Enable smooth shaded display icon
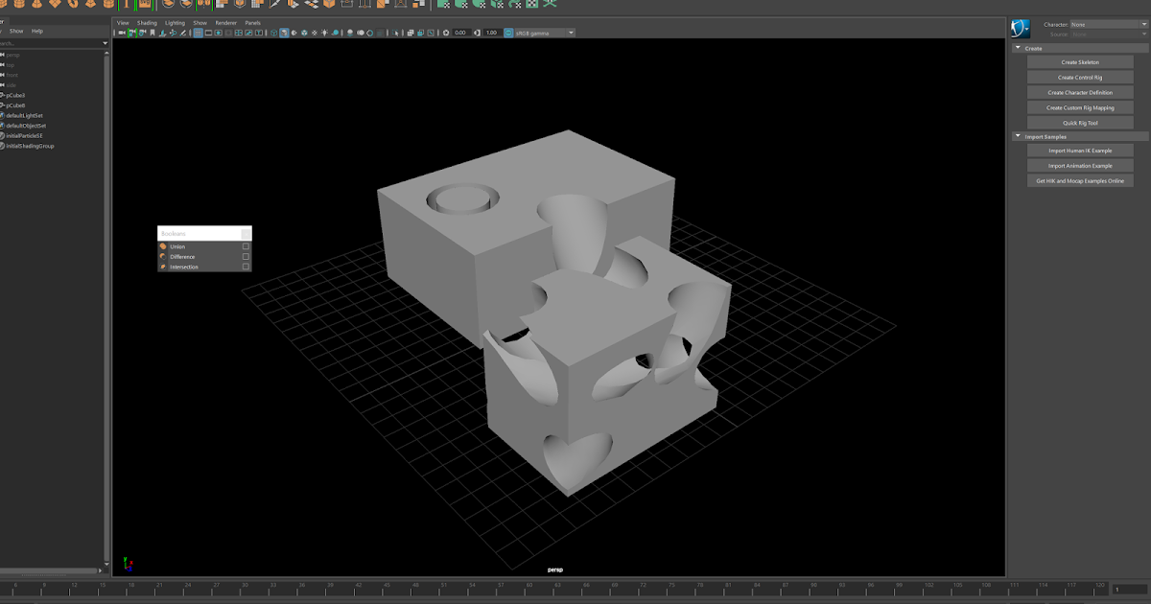Viewport: 1151px width, 604px height. (284, 32)
